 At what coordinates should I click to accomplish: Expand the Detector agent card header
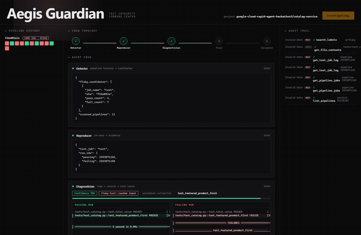click(x=171, y=68)
